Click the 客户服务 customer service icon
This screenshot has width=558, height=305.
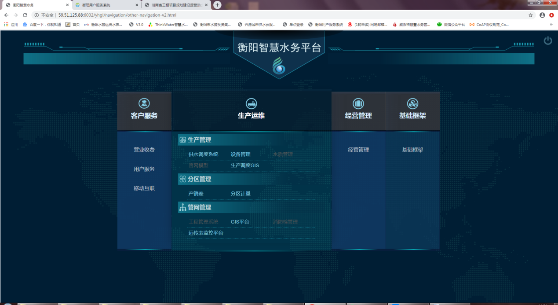point(144,103)
